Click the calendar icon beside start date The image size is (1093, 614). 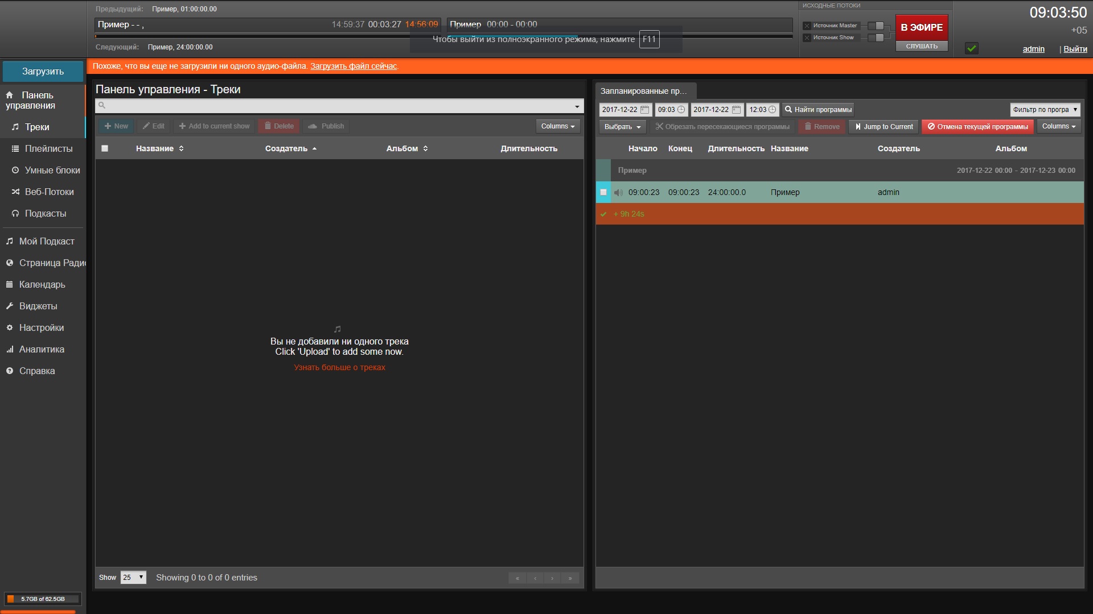coord(644,110)
